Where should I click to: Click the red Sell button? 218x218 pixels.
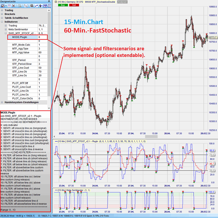74,5
